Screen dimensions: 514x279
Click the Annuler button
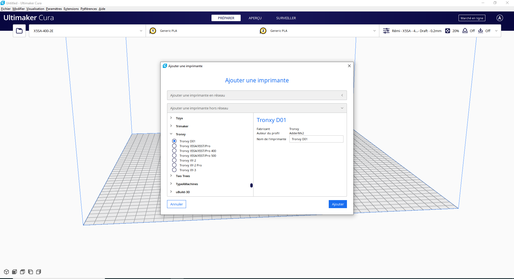click(176, 204)
